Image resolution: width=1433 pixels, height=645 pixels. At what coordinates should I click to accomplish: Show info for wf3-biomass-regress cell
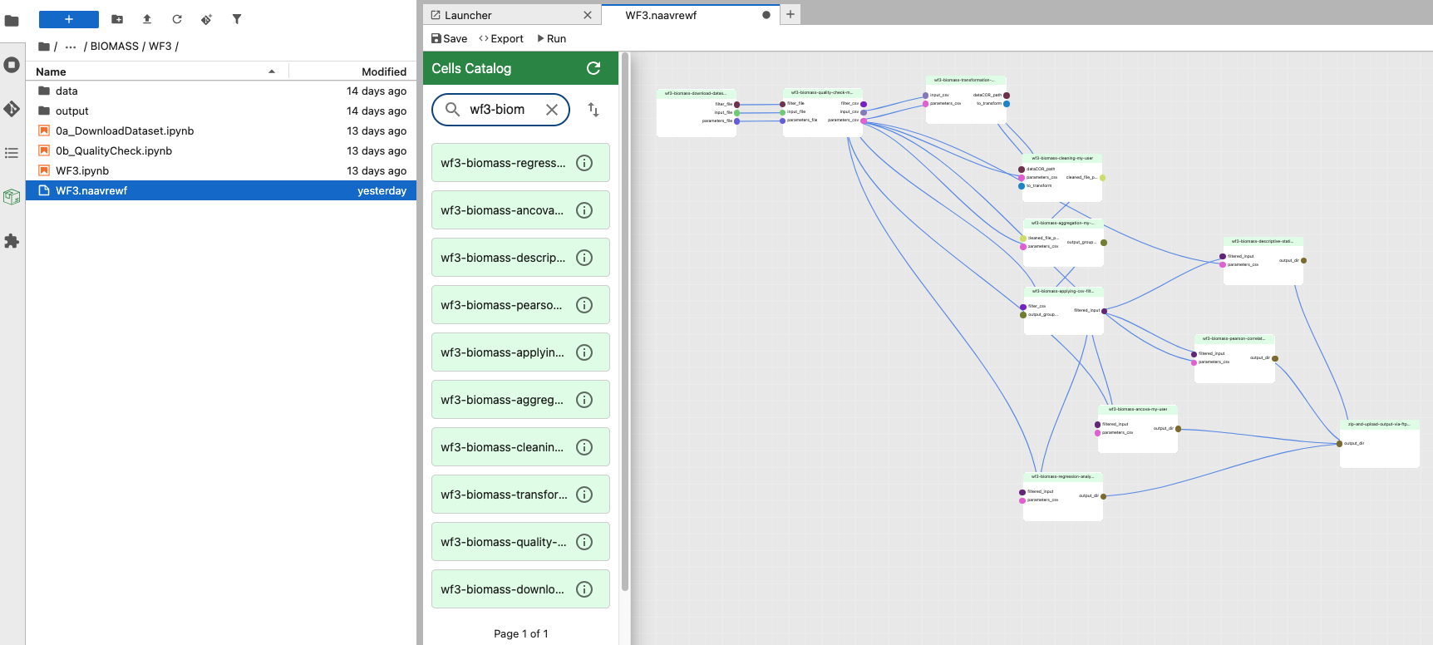point(584,163)
